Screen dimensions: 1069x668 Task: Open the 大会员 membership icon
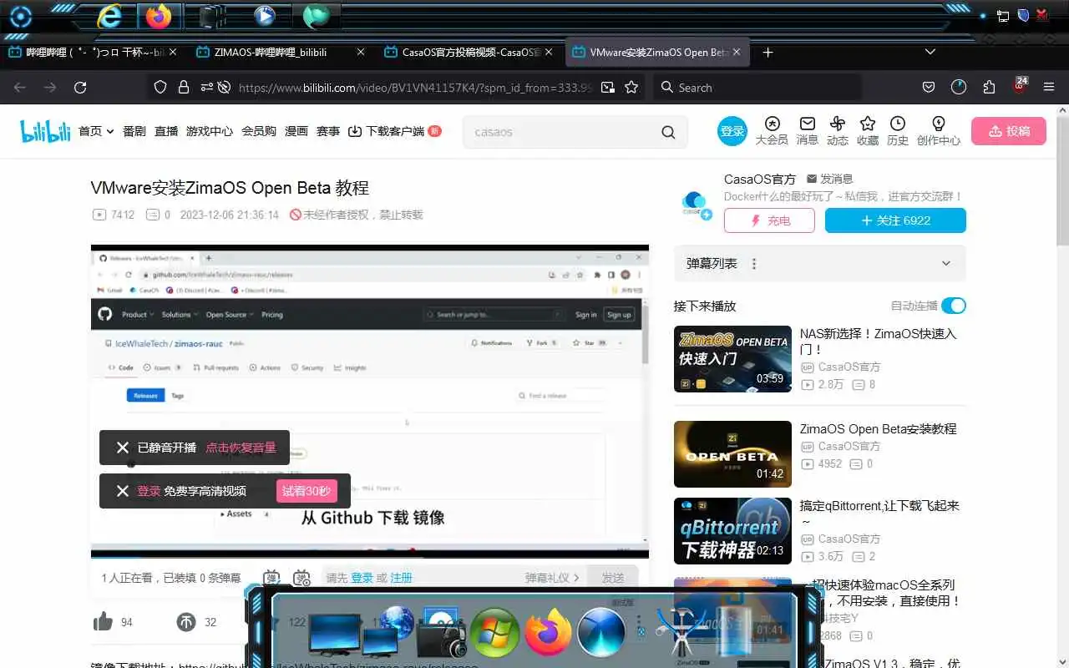click(772, 131)
